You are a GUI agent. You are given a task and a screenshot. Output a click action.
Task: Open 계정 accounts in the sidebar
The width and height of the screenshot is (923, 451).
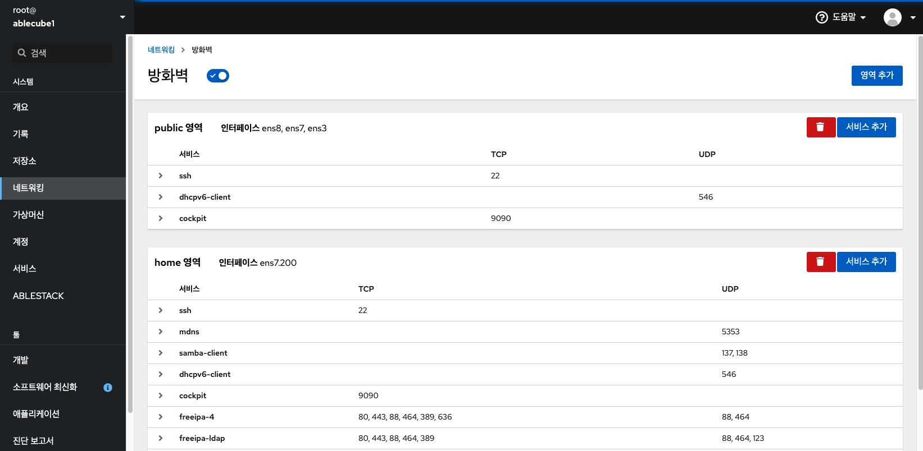coord(63,242)
